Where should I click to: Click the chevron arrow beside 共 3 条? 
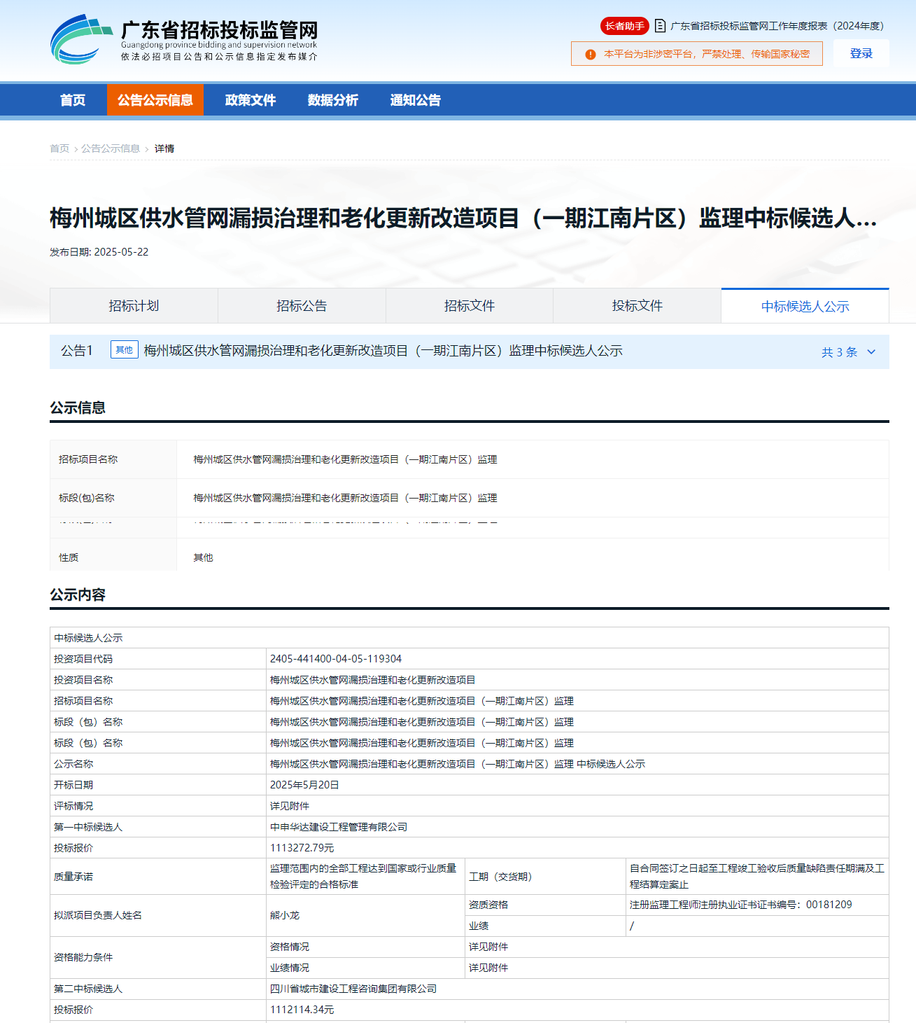tap(871, 352)
